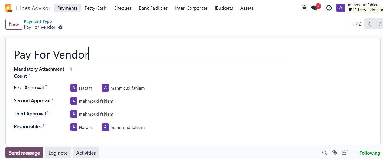
Task: Click the user avatar in top bar
Action: tap(341, 8)
